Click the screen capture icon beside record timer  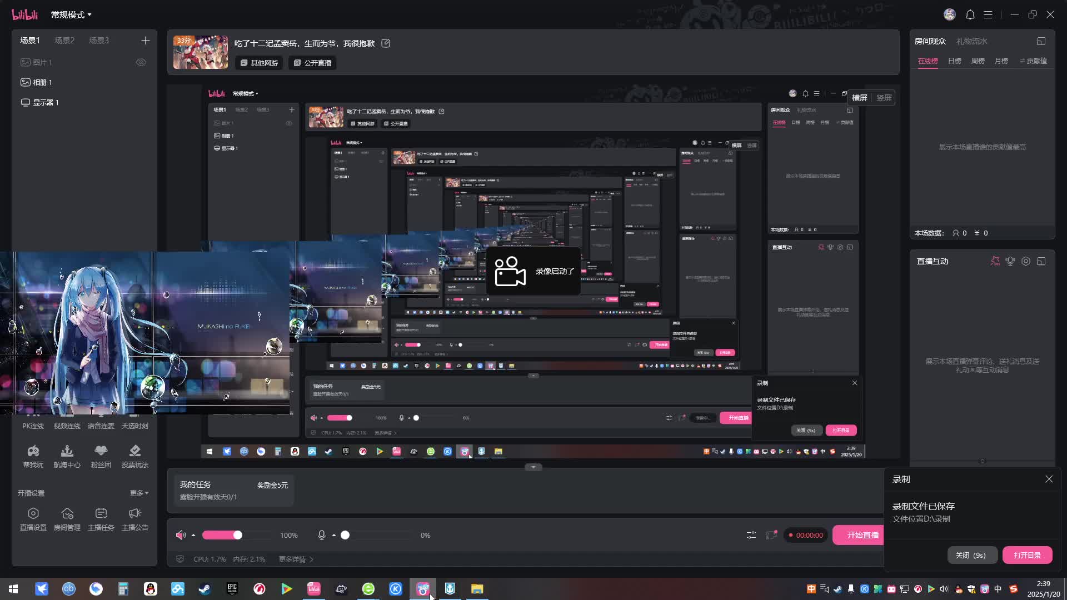coord(771,535)
